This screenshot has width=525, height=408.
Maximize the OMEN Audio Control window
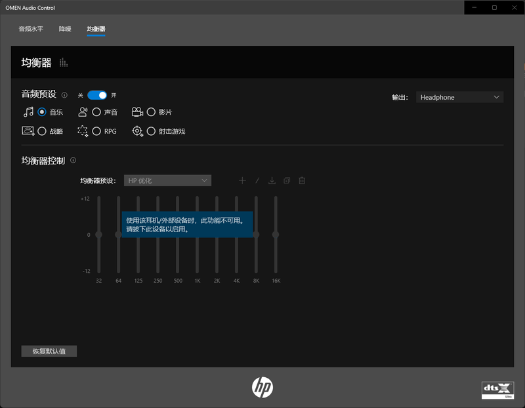(494, 7)
